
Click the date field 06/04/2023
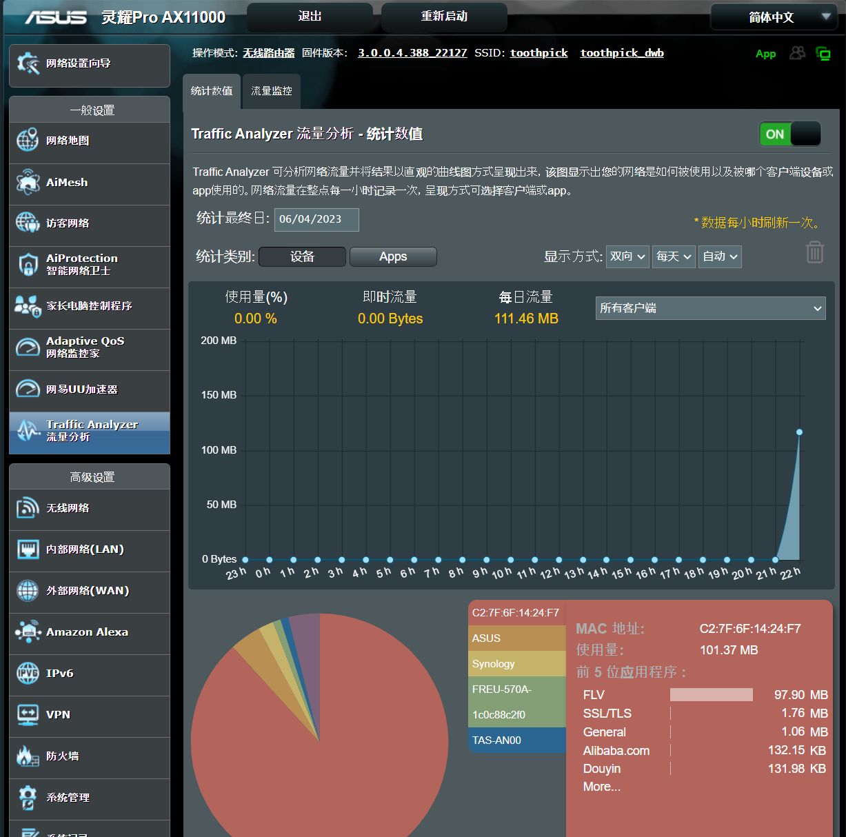tap(316, 219)
